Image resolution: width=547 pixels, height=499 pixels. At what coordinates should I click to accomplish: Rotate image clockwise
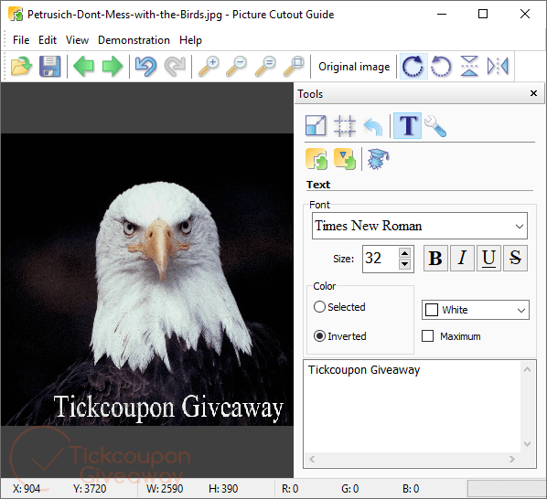click(x=413, y=66)
